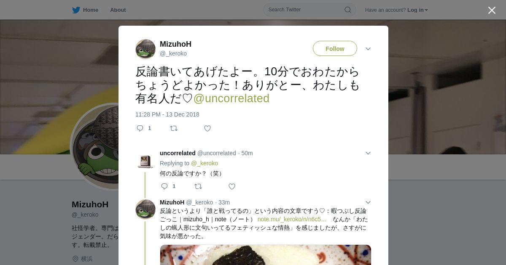Screen dimensions: 506x265
Task: Go to the About page
Action: (118, 10)
